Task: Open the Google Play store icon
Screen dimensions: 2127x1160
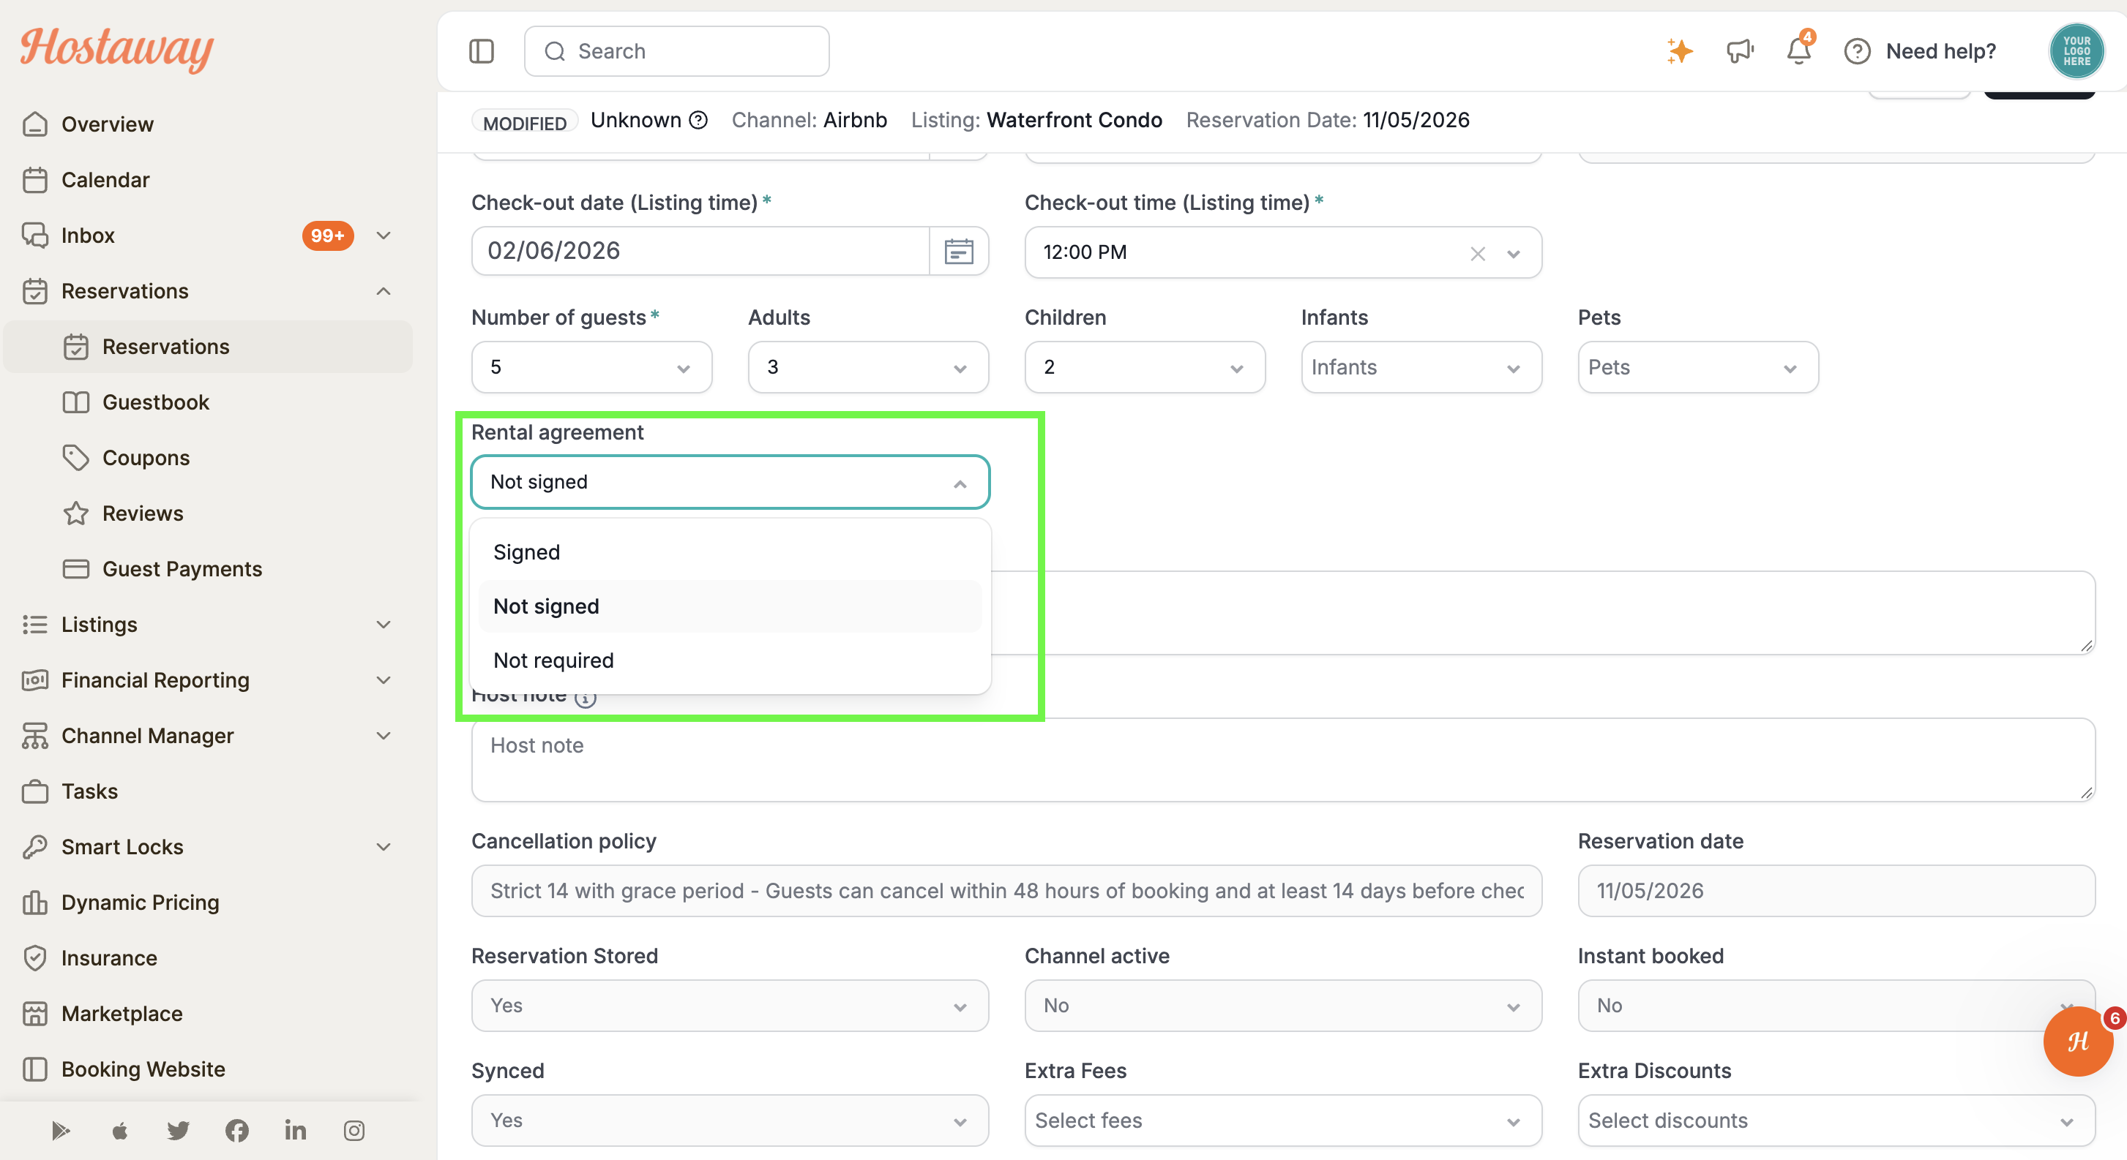Action: click(x=60, y=1130)
